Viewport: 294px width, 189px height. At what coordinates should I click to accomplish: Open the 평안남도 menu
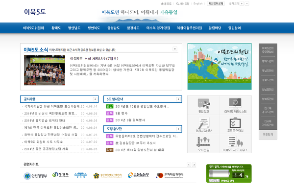click(x=74, y=28)
